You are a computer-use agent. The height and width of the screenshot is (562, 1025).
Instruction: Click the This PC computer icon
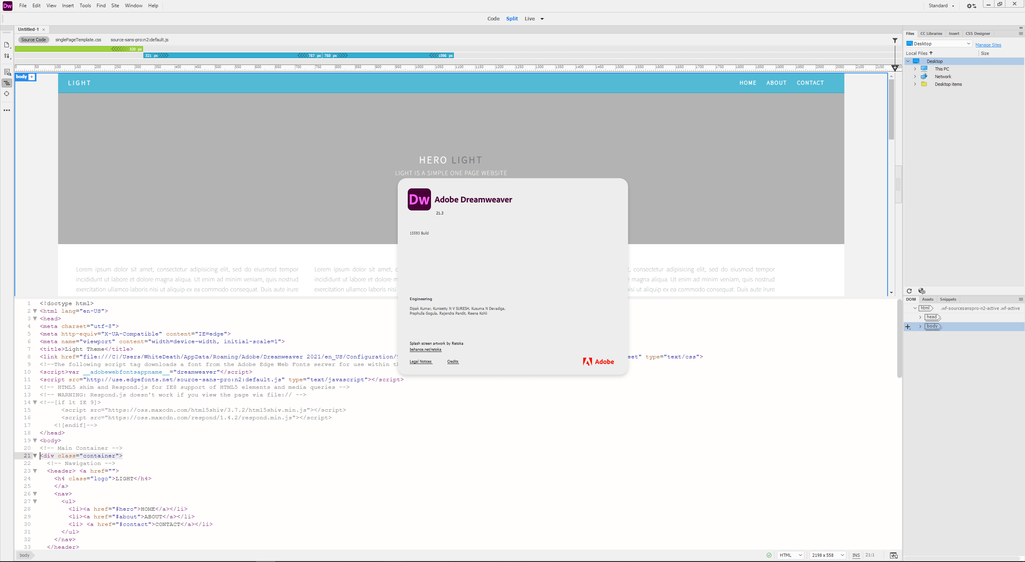(924, 69)
